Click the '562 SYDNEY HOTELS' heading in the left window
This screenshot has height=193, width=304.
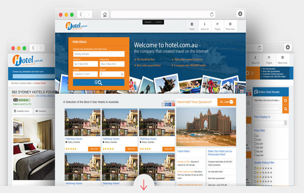tap(33, 92)
